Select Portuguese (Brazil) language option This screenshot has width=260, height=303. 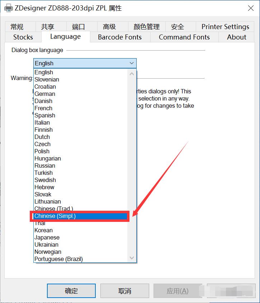(58, 259)
